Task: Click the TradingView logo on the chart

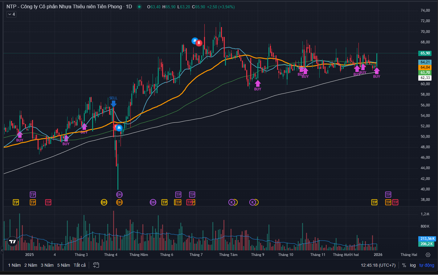Action: coord(12,242)
